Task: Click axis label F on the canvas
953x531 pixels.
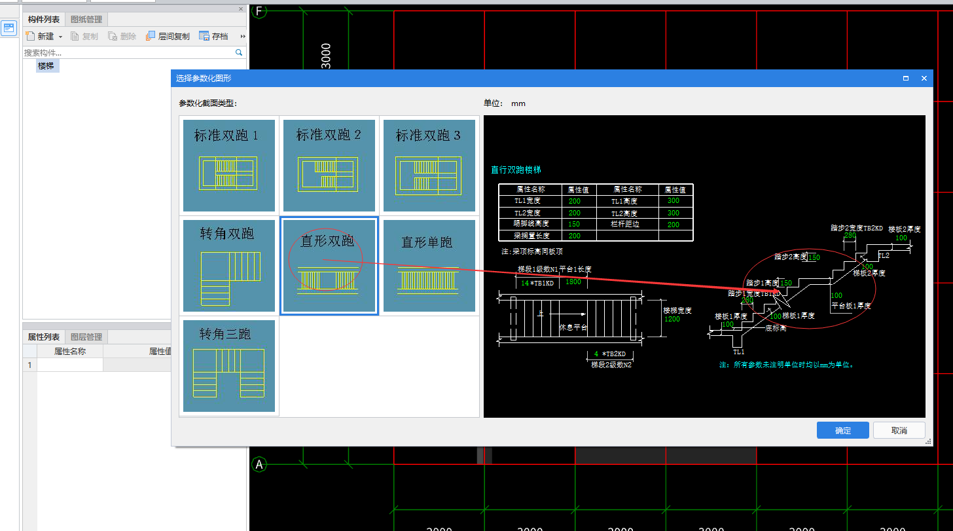Action: point(259,11)
